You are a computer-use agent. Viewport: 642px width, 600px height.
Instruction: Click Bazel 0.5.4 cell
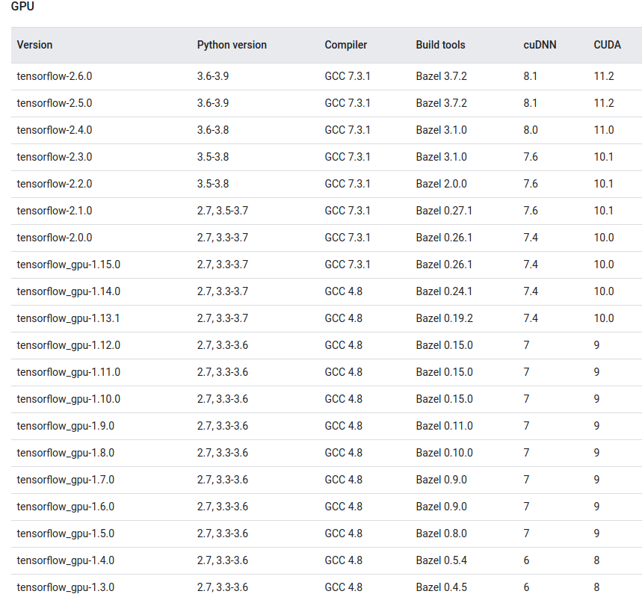coord(442,560)
